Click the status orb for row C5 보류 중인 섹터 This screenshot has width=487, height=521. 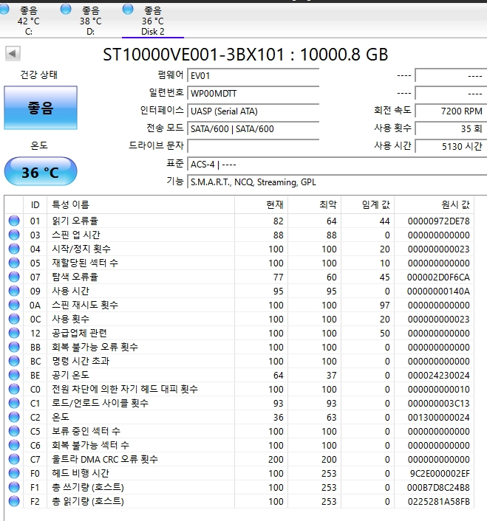(x=14, y=431)
